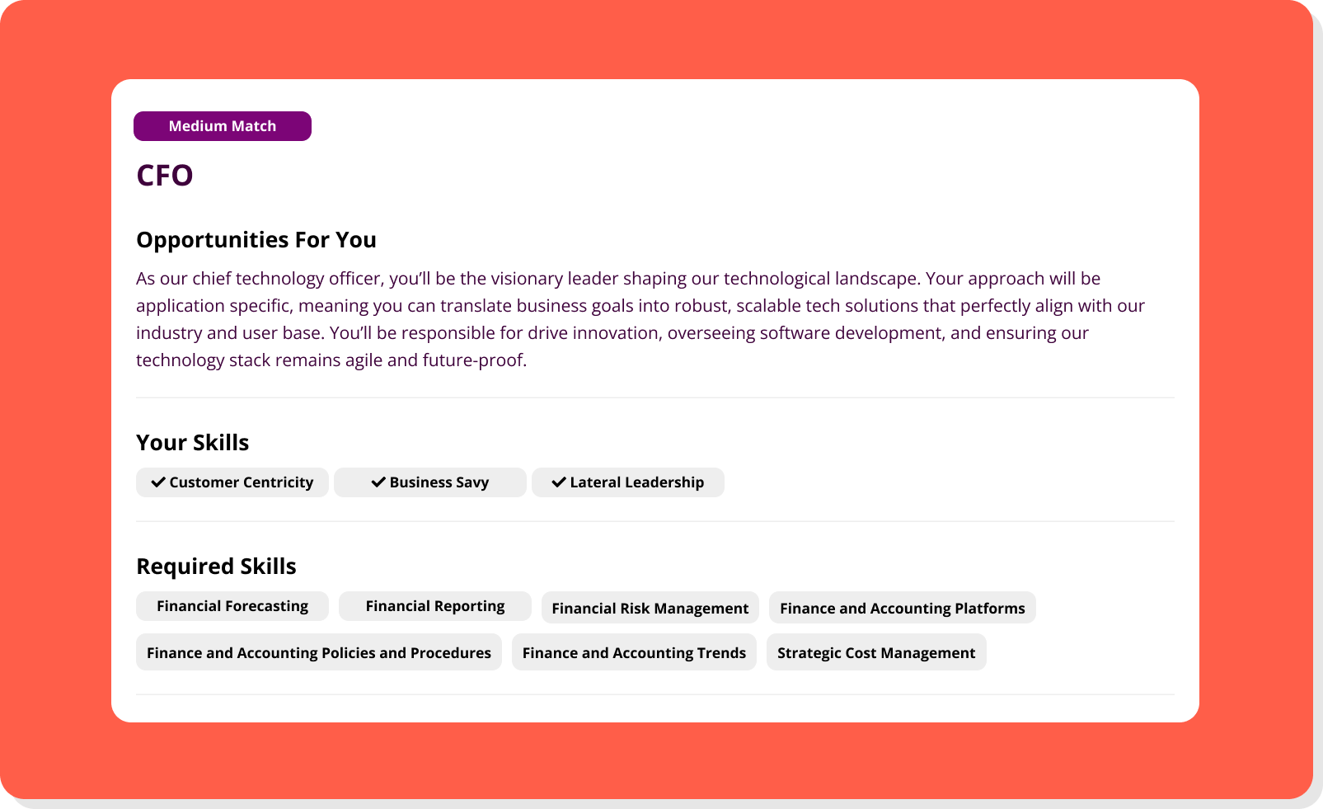Click the Opportunities For You heading
Viewport: 1323px width, 809px height.
pos(256,240)
